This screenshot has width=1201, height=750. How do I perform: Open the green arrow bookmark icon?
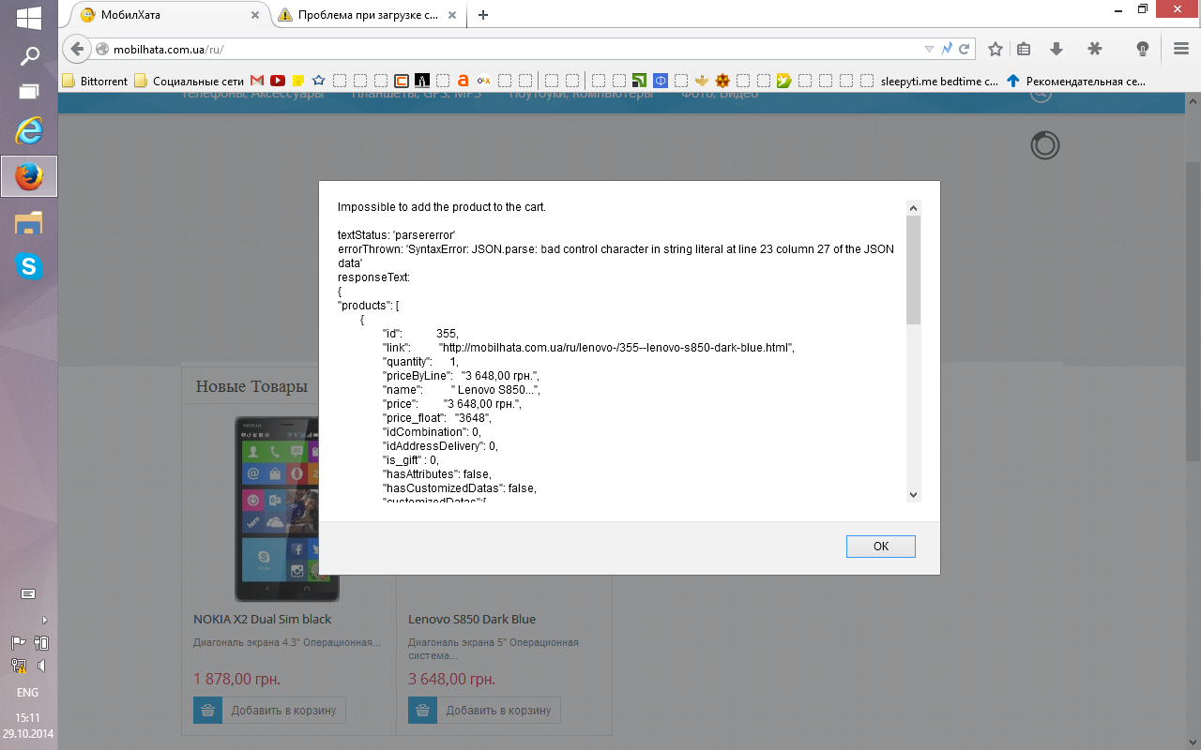[x=784, y=82]
